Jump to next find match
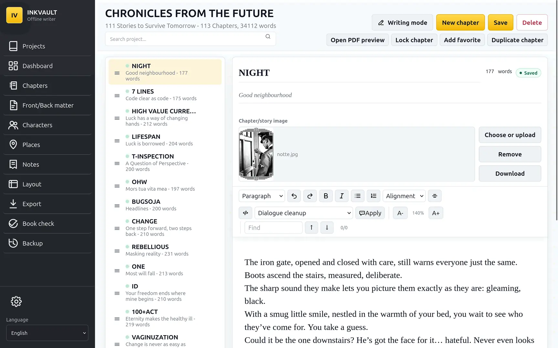This screenshot has height=348, width=558. point(327,227)
